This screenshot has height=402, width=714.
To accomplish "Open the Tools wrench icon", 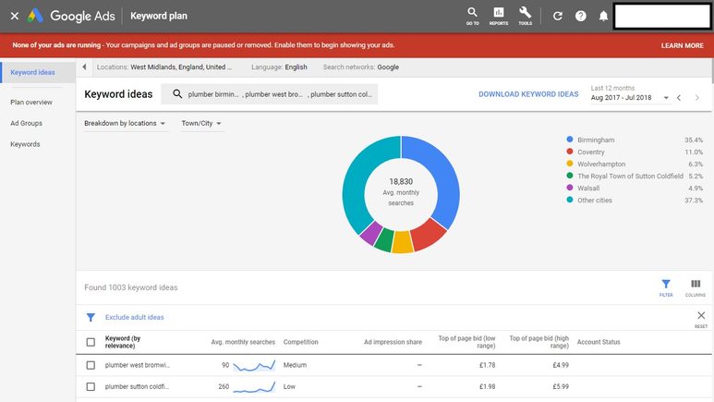I will (x=525, y=16).
